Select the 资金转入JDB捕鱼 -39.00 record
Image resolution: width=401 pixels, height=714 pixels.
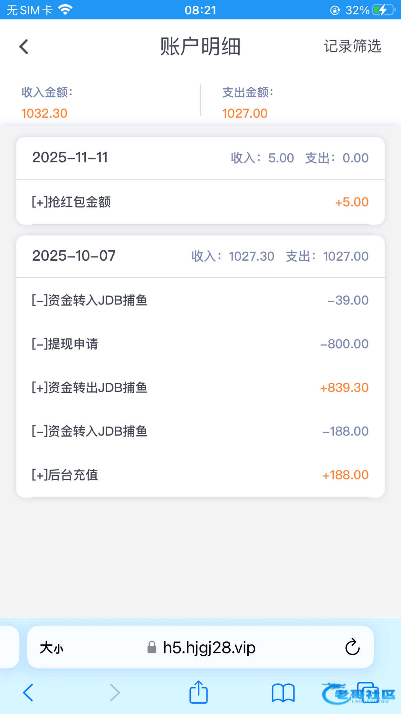[200, 300]
